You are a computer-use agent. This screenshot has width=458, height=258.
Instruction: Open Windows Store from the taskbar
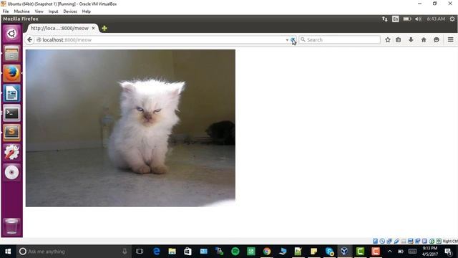coord(187,252)
